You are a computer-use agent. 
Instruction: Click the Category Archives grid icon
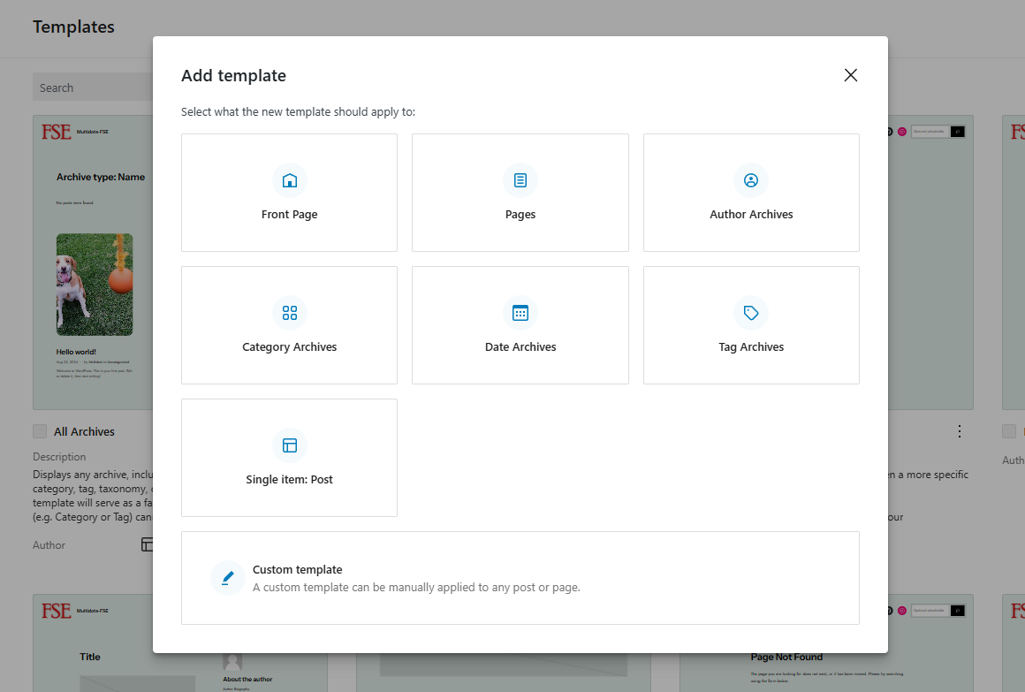click(x=289, y=313)
